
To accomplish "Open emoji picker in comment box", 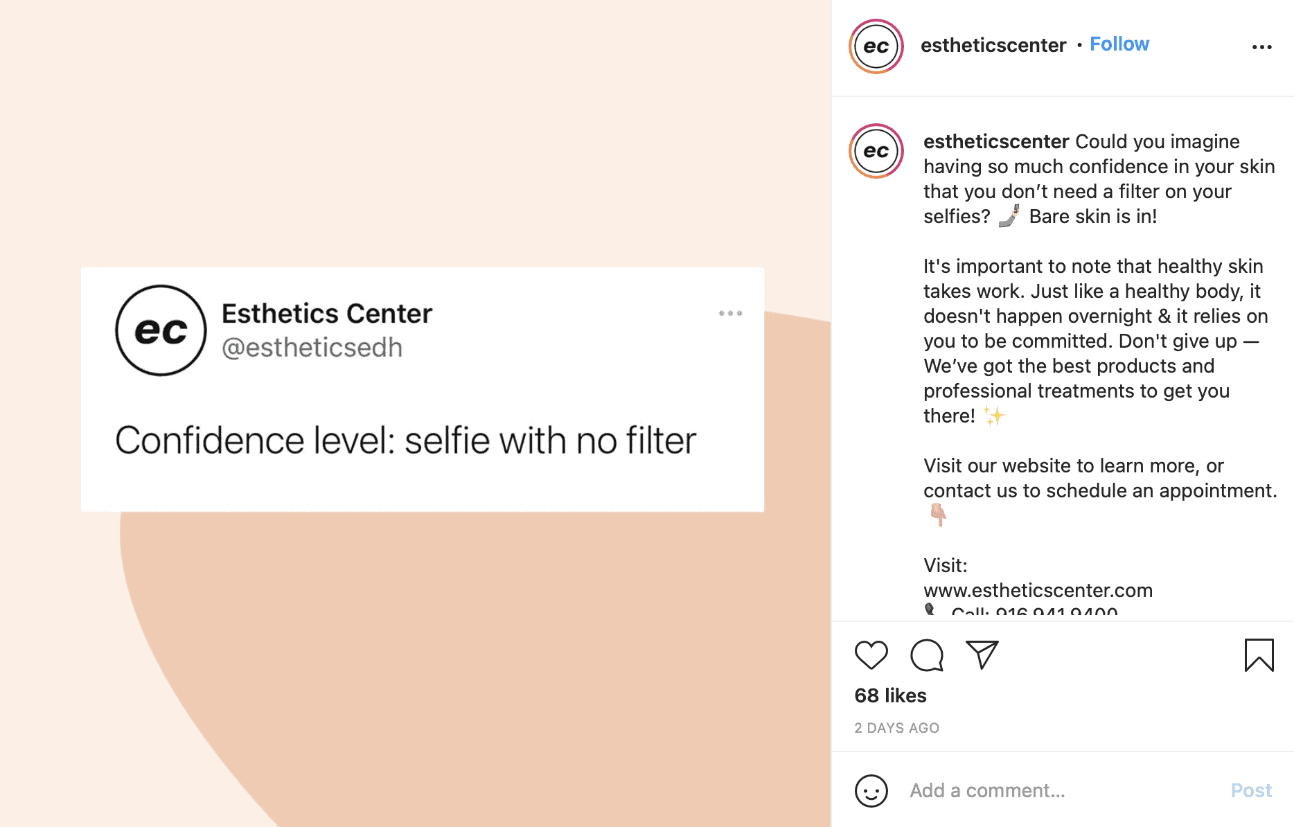I will tap(871, 790).
